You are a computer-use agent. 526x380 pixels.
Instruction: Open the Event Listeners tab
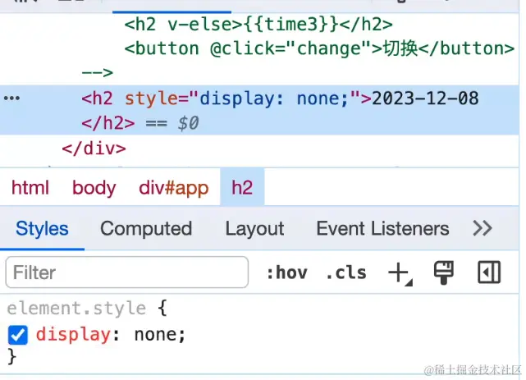382,229
